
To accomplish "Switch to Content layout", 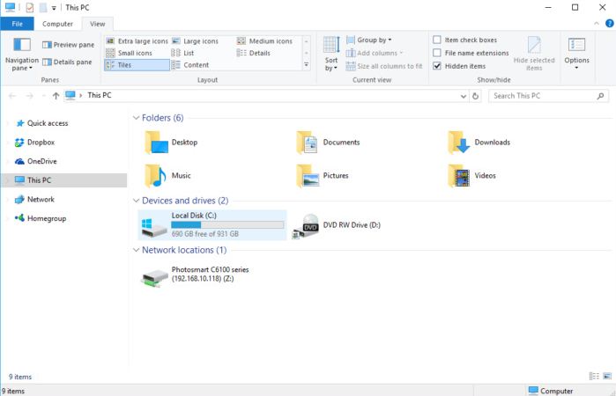I will pos(190,65).
